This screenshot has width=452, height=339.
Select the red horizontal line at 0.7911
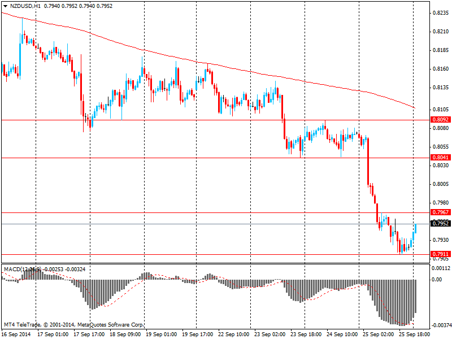tap(215, 255)
